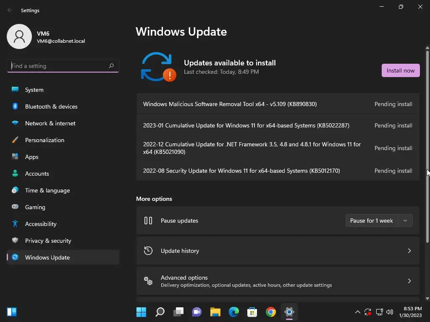
Task: Click network icon in system tray
Action: [379, 312]
